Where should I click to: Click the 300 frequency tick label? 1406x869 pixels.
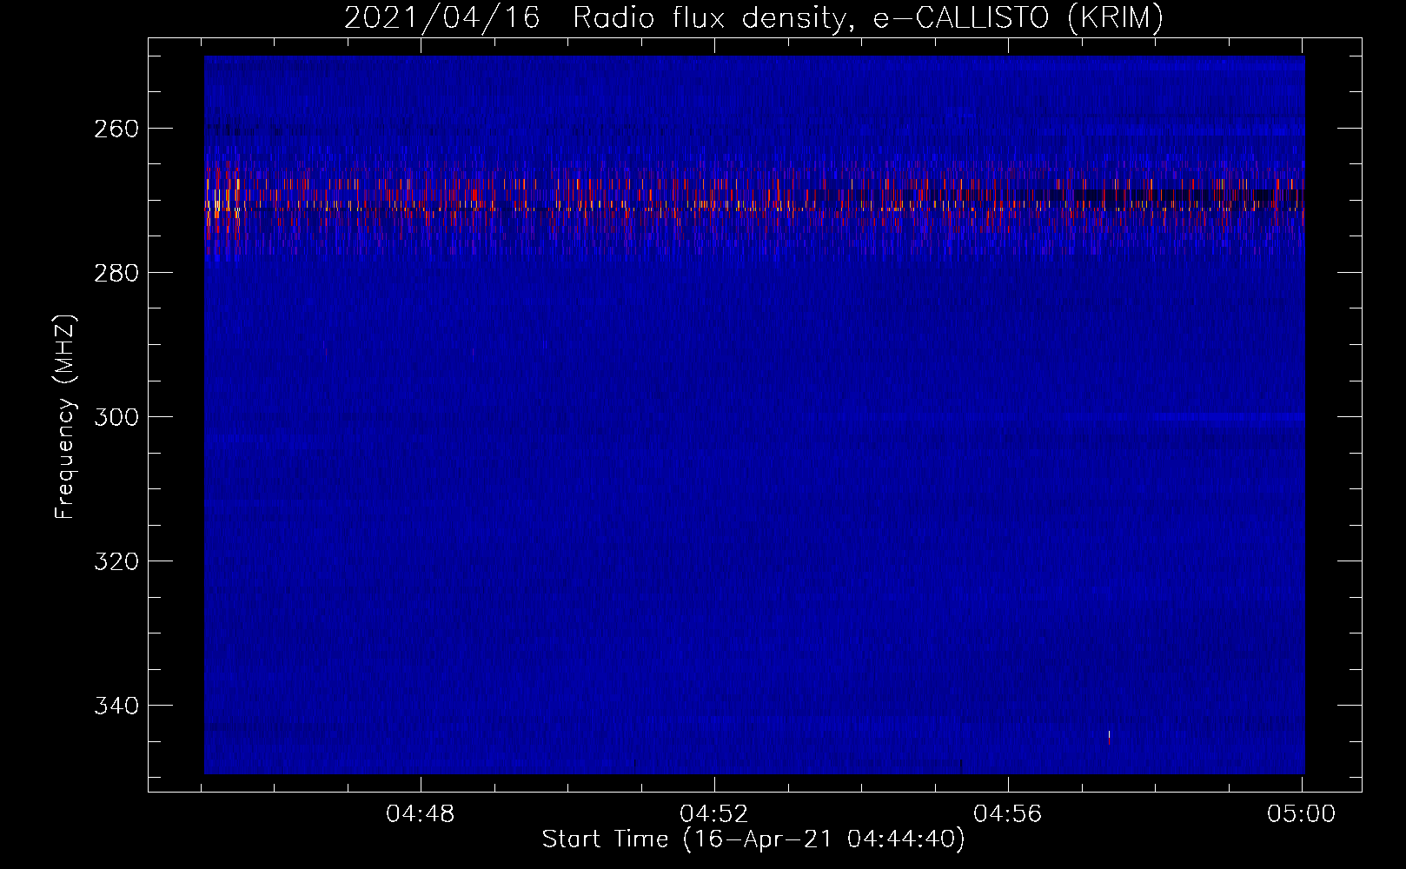click(116, 417)
